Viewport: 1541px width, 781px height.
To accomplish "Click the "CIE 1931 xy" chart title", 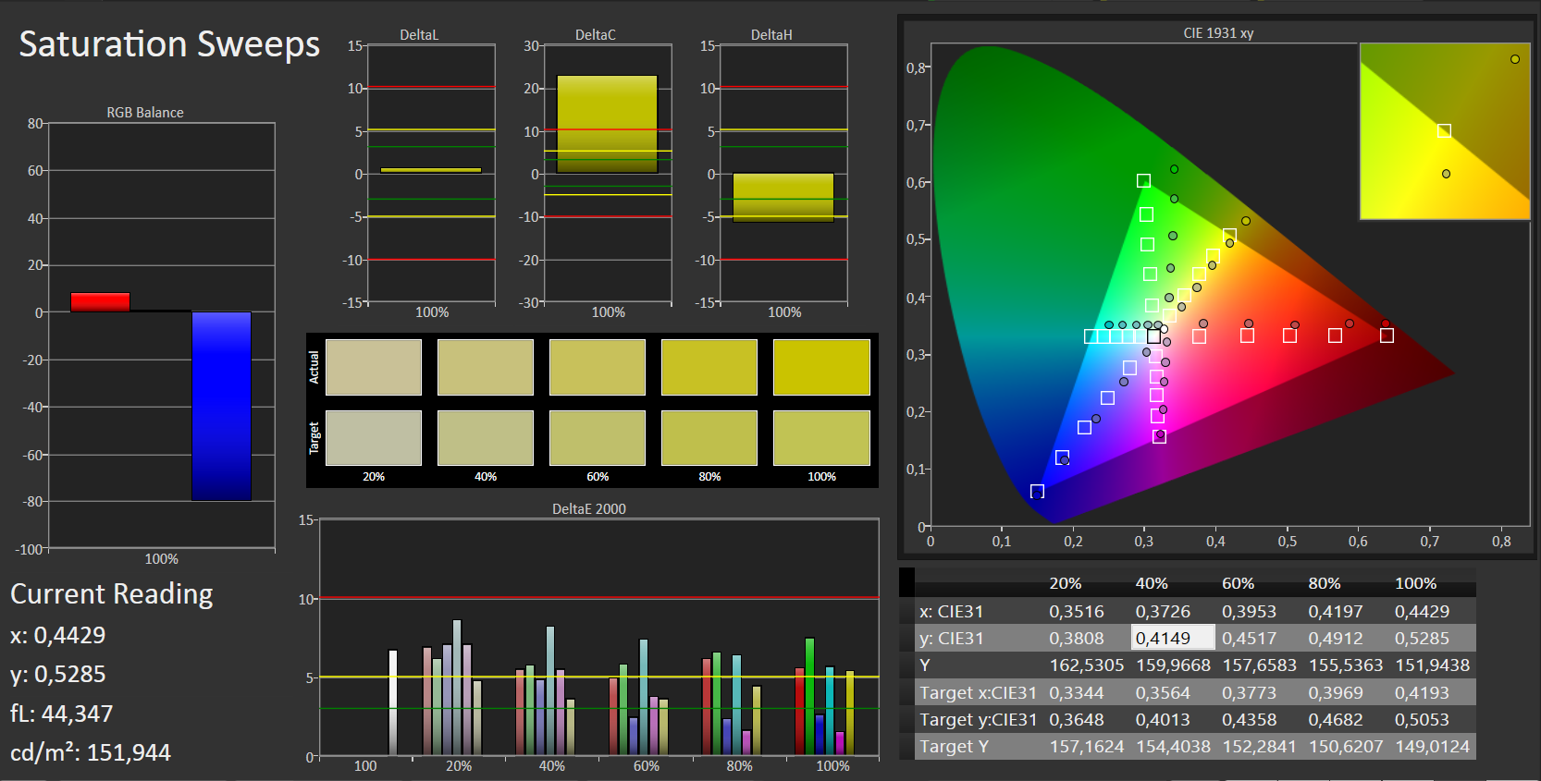I will click(1218, 33).
